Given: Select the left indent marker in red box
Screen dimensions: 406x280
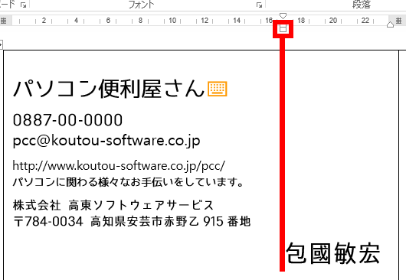Looking at the screenshot, I should [x=283, y=28].
